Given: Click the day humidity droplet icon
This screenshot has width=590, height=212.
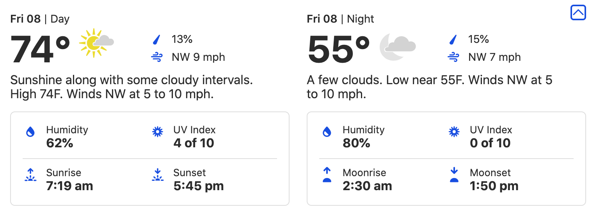Looking at the screenshot, I should coord(30,132).
